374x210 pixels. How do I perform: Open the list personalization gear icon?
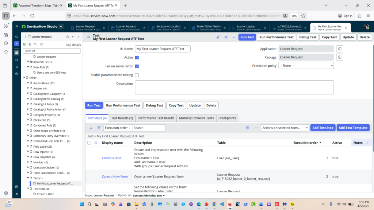coord(248,128)
